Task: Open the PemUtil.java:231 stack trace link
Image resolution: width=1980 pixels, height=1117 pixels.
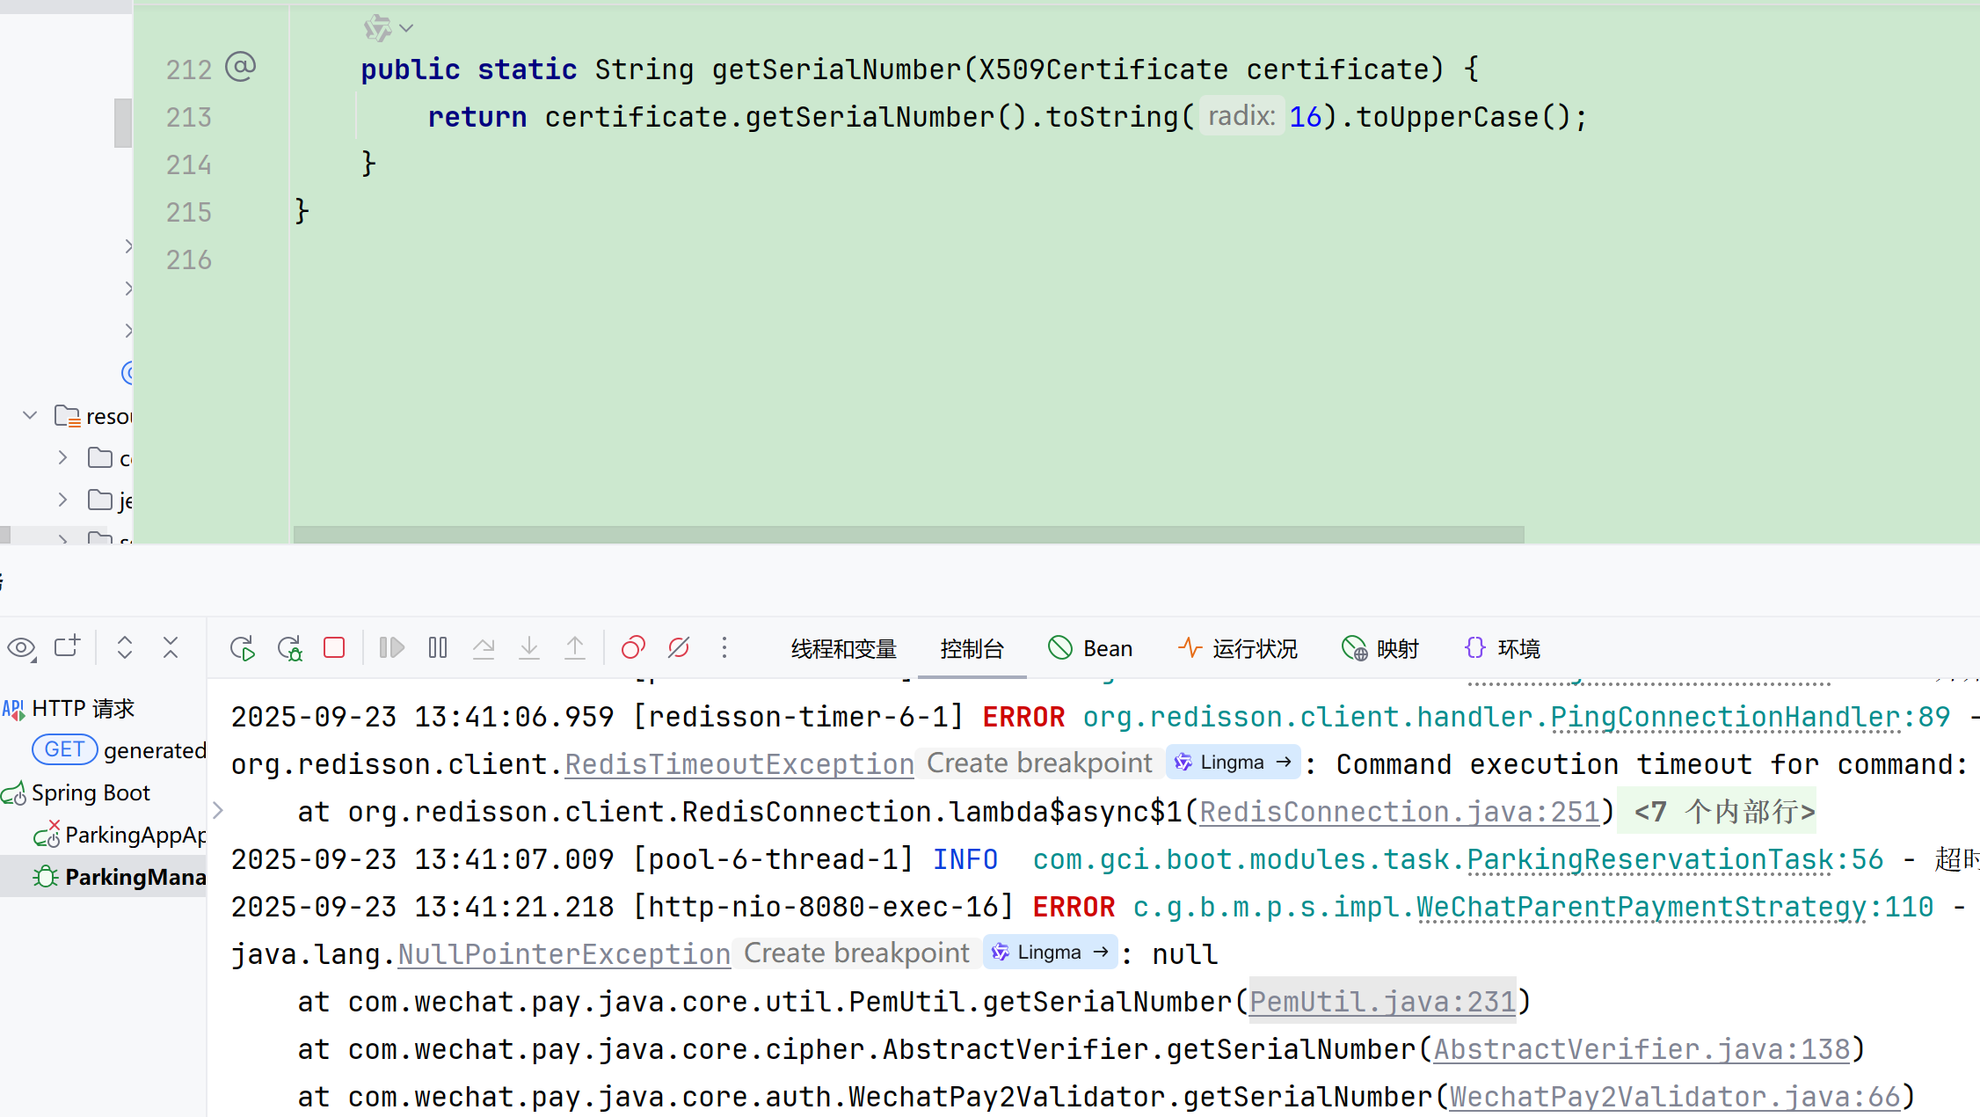Action: (1382, 1001)
